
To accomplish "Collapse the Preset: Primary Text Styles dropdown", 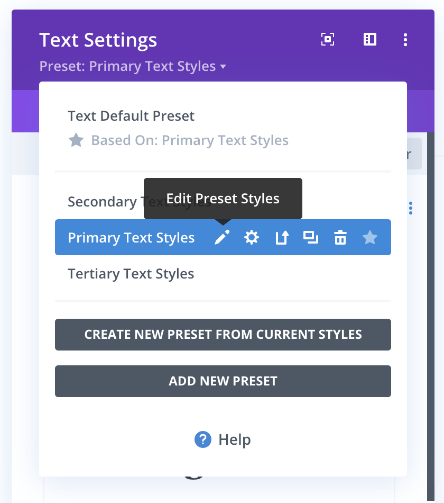I will (x=133, y=67).
